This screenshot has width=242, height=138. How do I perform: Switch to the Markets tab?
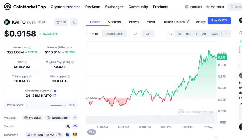tap(114, 22)
